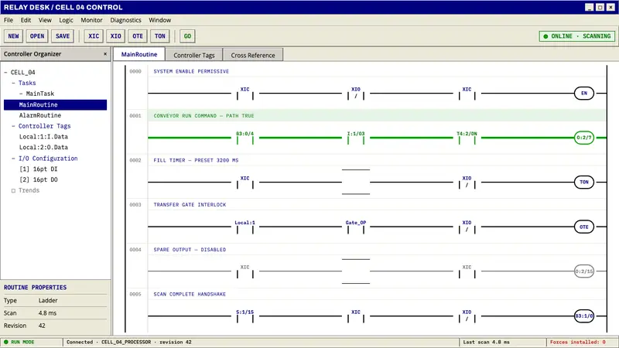Screen dimensions: 619x348
Task: Select the [2] 16pt DO module
Action: 38,179
